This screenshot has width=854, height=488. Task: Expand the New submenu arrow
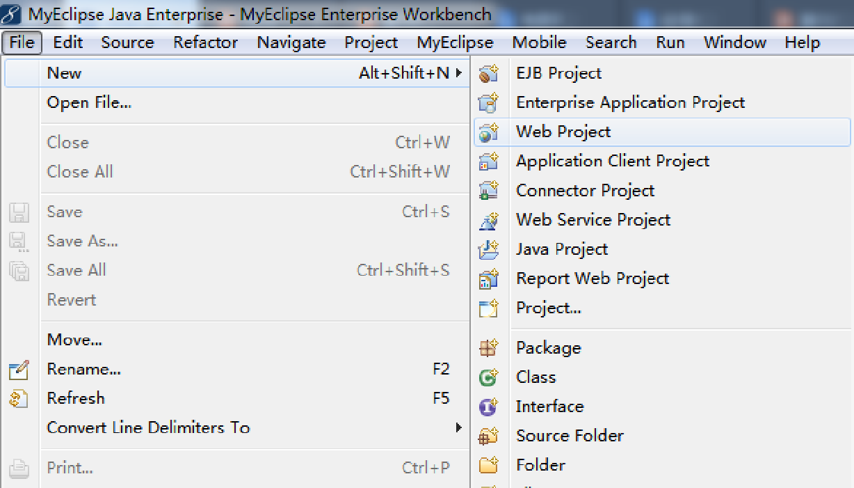tap(459, 73)
